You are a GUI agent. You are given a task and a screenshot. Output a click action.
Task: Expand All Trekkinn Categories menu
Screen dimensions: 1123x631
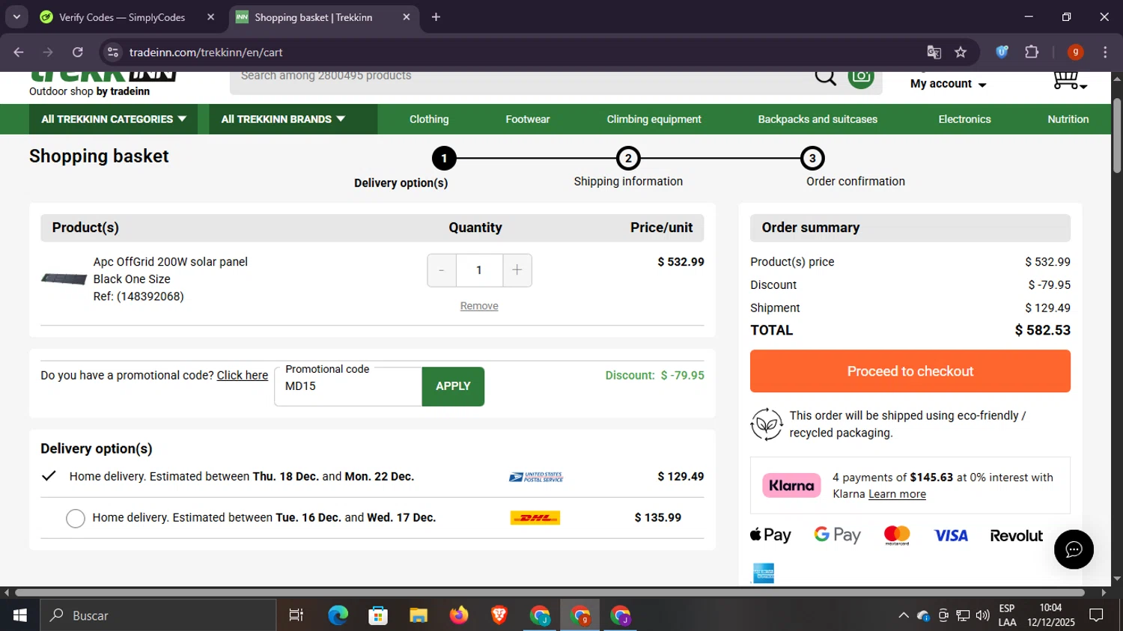click(113, 119)
